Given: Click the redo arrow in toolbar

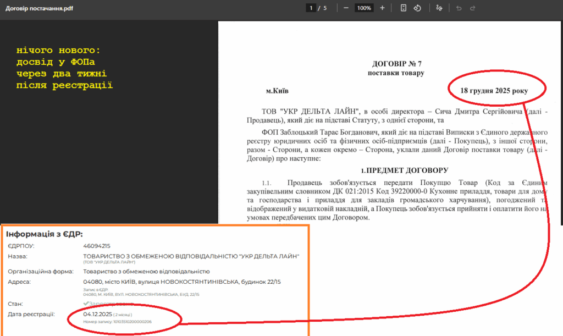Looking at the screenshot, I should tap(472, 8).
